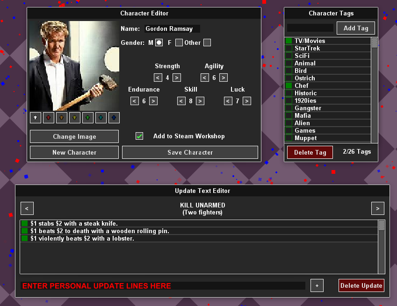The image size is (397, 306).
Task: Select the red fighter color icon
Action: coord(49,118)
